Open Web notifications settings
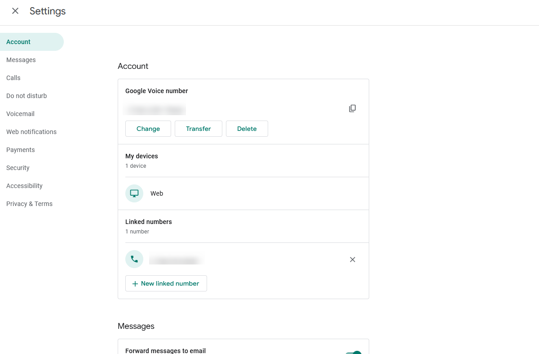 coord(31,131)
